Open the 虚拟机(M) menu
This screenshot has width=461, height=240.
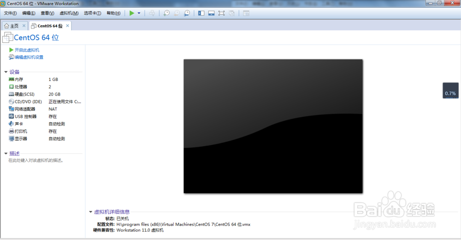tap(69, 13)
